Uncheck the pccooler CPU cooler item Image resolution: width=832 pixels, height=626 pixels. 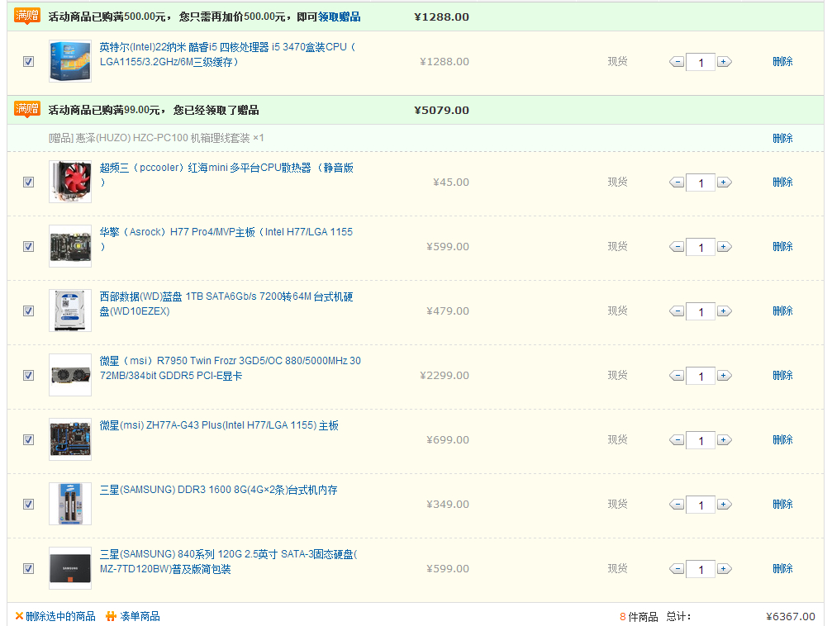coord(29,182)
